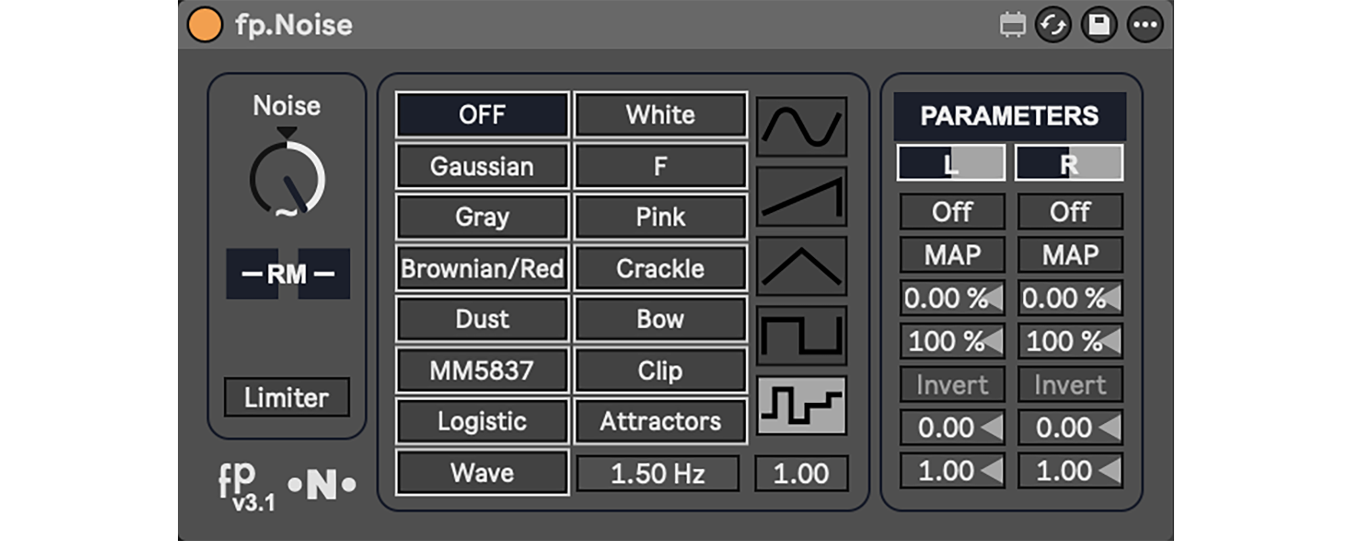
Task: Click the Pink noise button
Action: click(x=660, y=217)
